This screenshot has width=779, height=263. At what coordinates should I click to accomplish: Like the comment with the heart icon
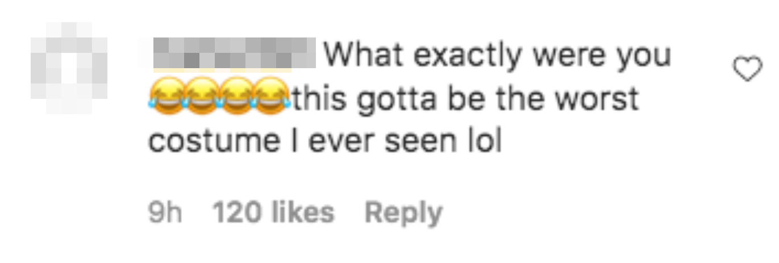pyautogui.click(x=748, y=70)
